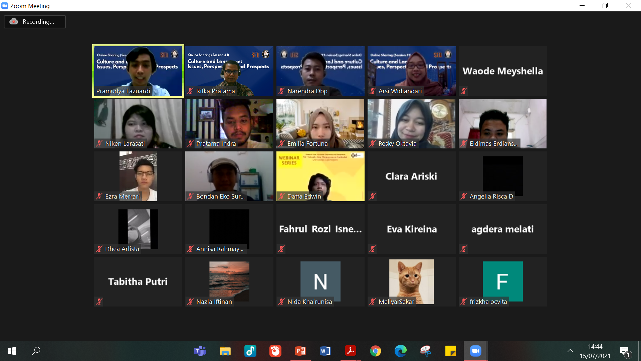Screen dimensions: 641x361
Task: Click the muted mic on Rifka Pratama
Action: click(190, 91)
